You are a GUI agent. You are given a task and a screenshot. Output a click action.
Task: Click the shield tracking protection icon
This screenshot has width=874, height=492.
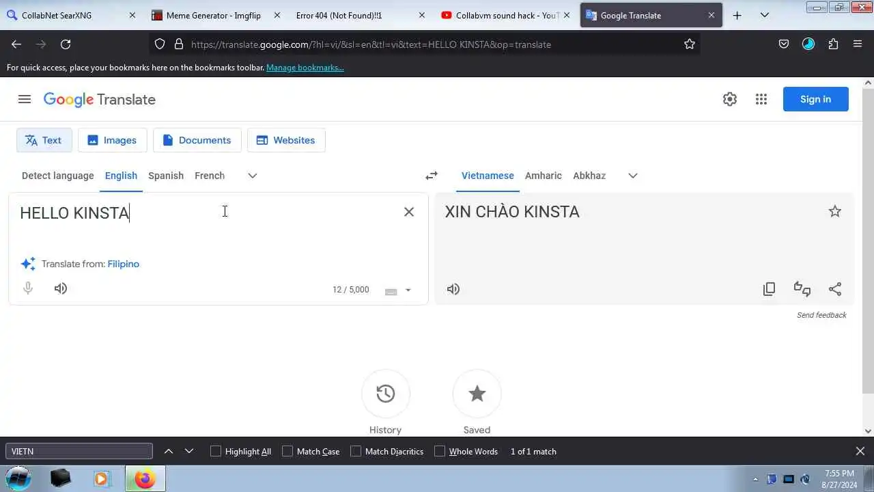pyautogui.click(x=160, y=44)
